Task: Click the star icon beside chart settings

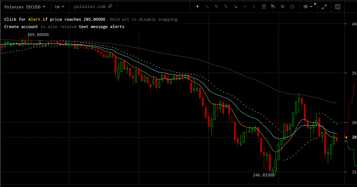Action: pos(315,4)
